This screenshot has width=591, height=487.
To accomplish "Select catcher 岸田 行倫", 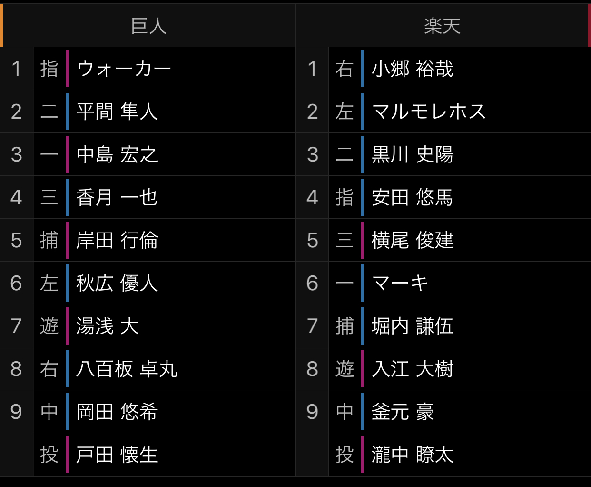I will coord(117,240).
